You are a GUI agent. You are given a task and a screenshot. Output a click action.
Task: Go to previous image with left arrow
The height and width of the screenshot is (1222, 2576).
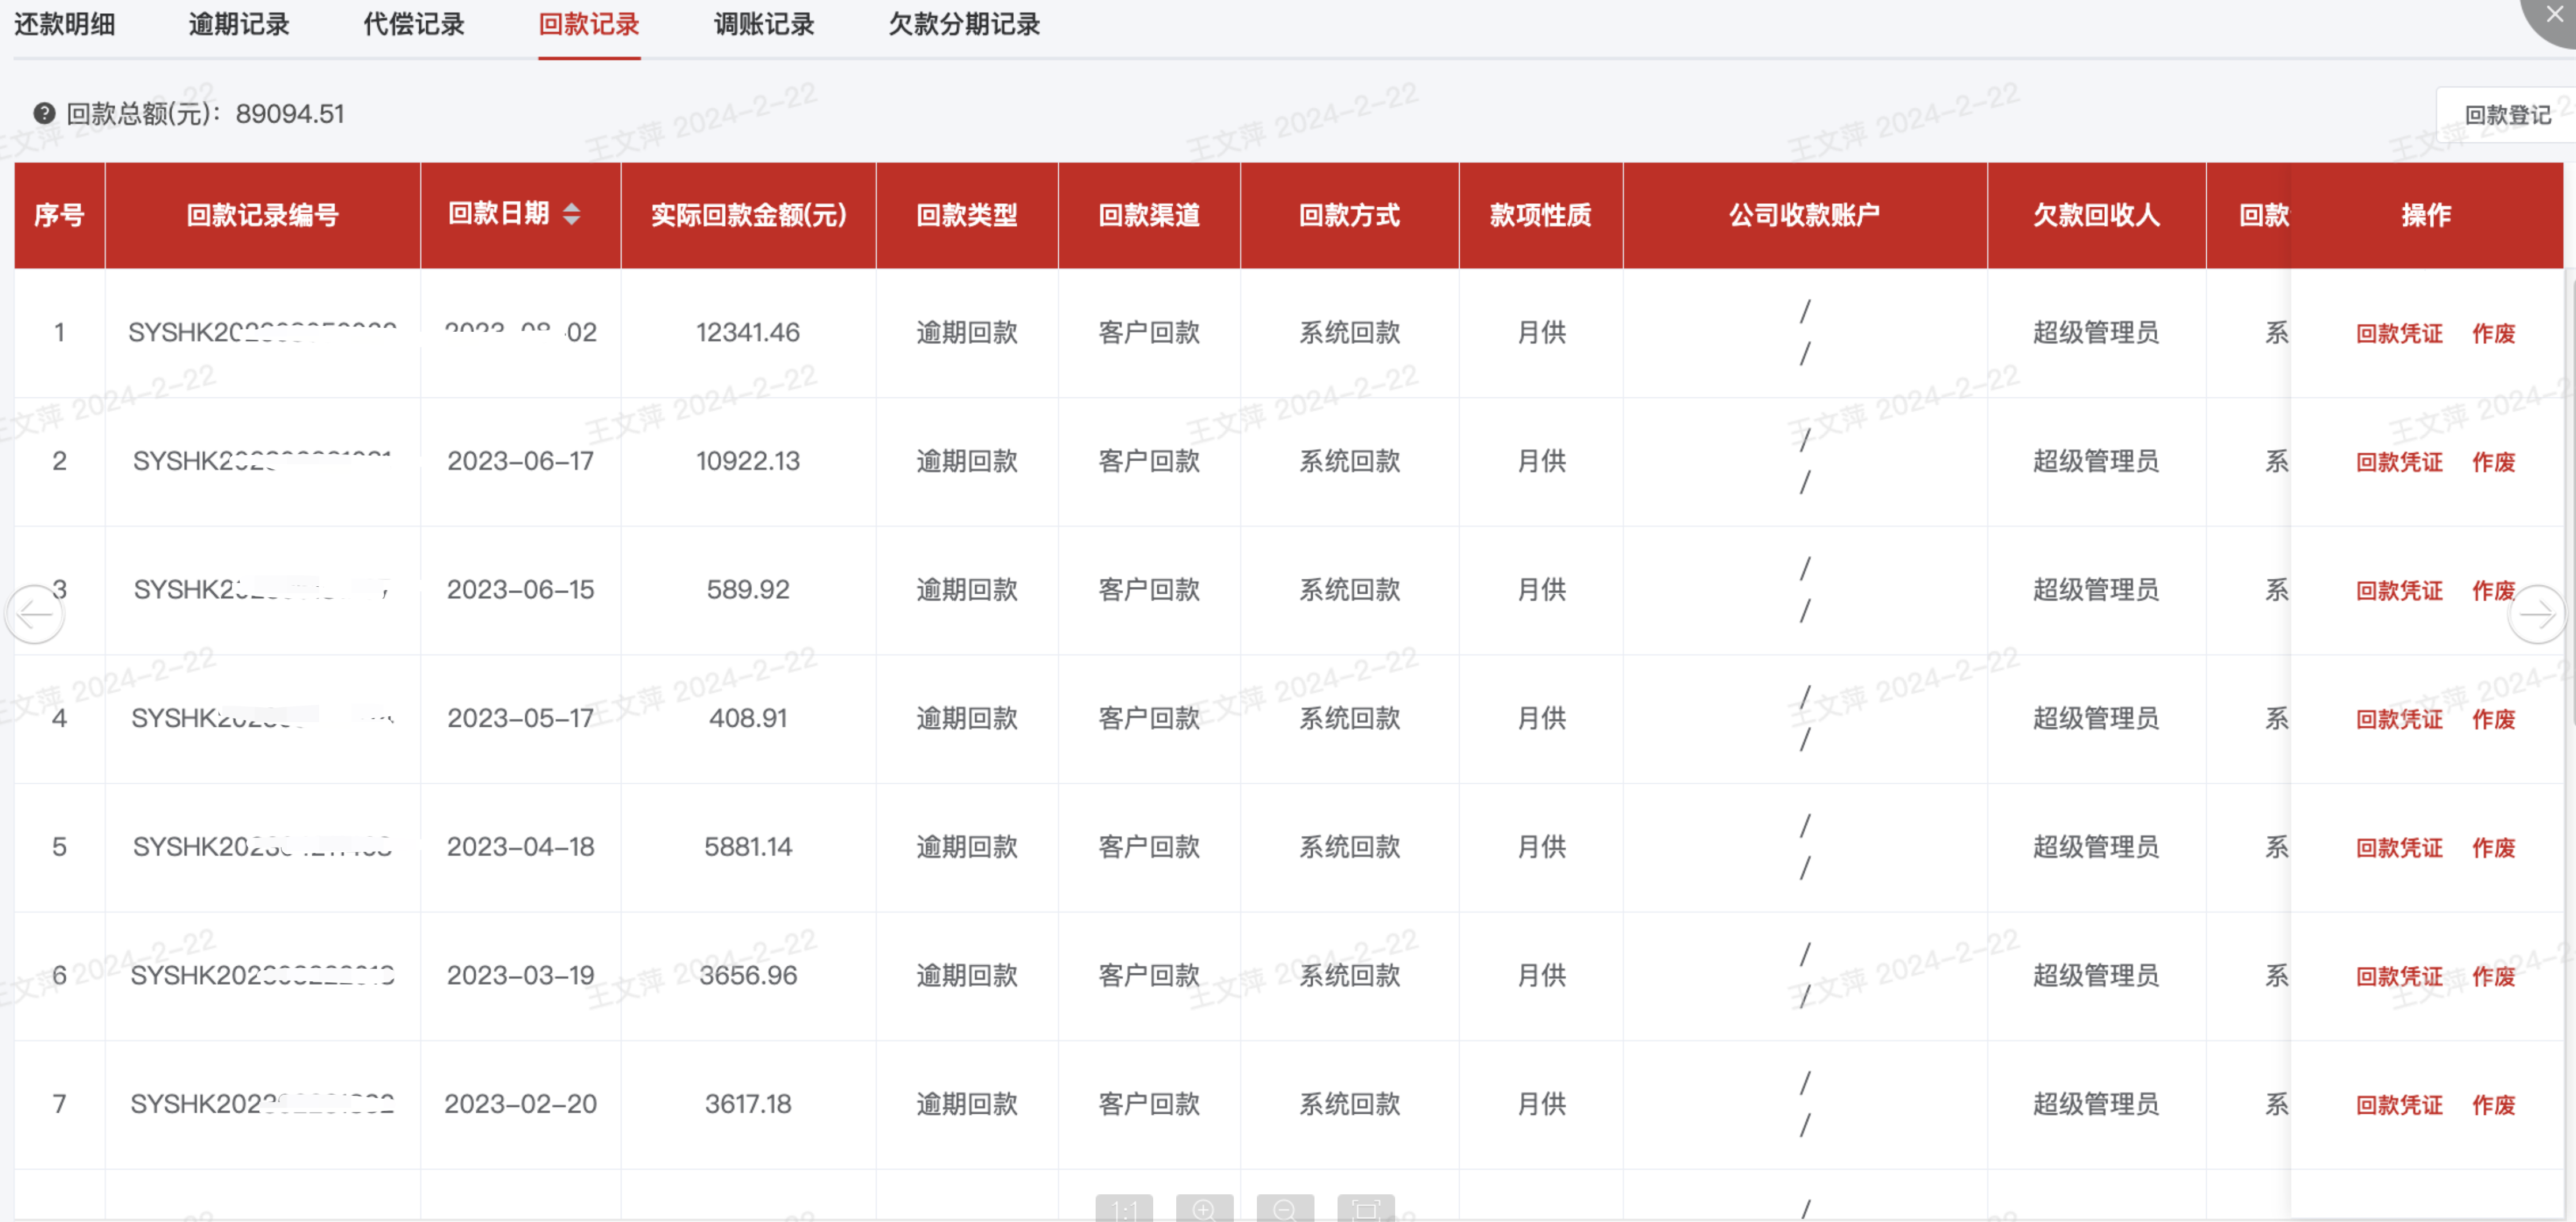[36, 614]
